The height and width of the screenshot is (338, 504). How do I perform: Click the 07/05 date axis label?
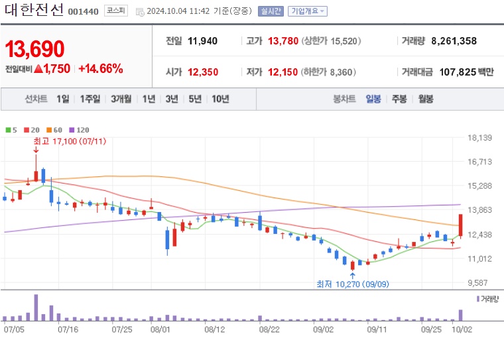click(x=14, y=329)
